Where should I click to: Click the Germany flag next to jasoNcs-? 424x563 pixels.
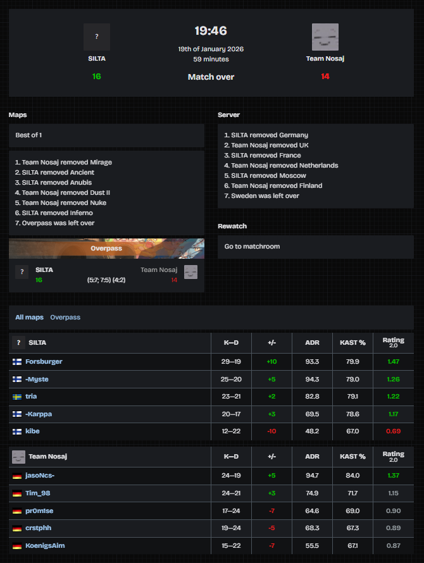(x=17, y=476)
